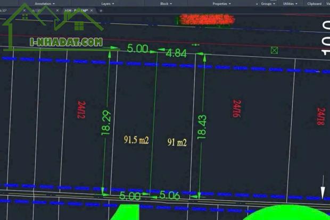
Task: Expand the Annotation ribbon panel
Action: (x=45, y=4)
